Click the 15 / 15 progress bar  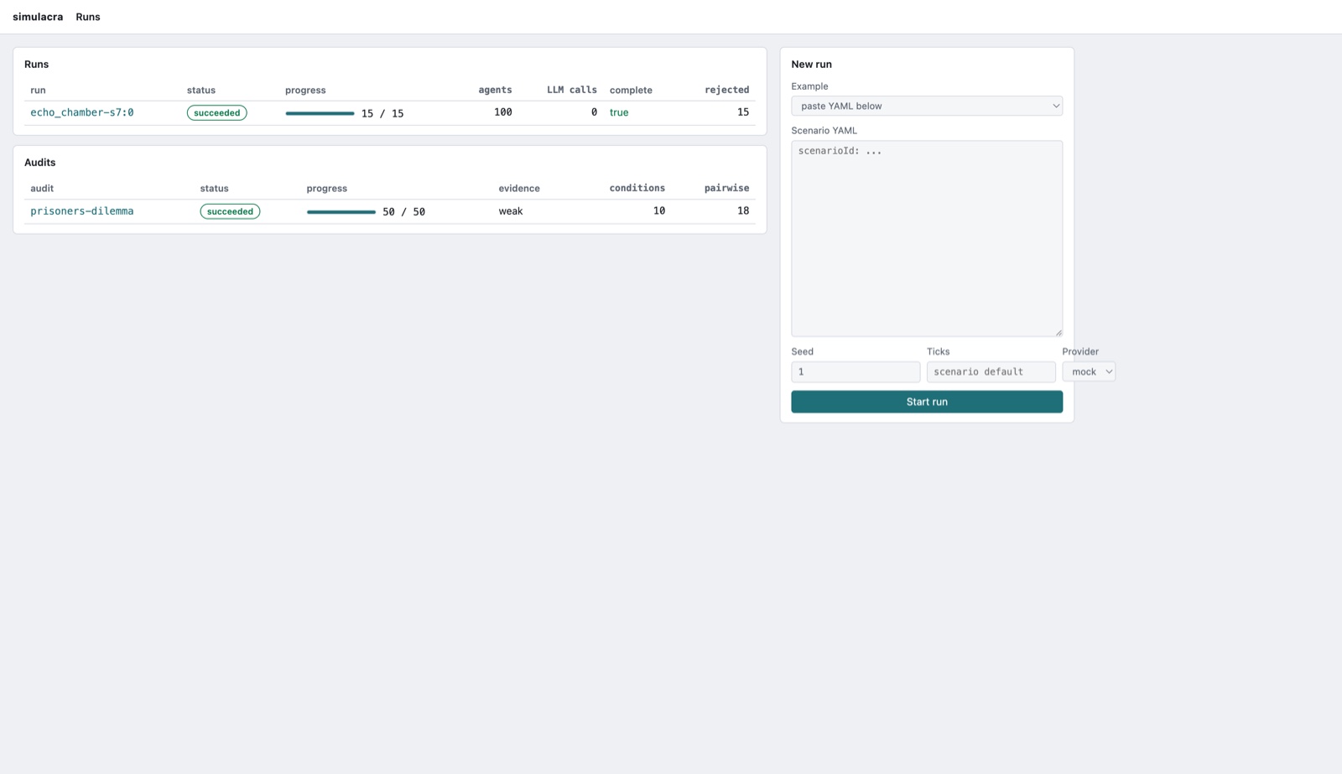click(x=320, y=113)
